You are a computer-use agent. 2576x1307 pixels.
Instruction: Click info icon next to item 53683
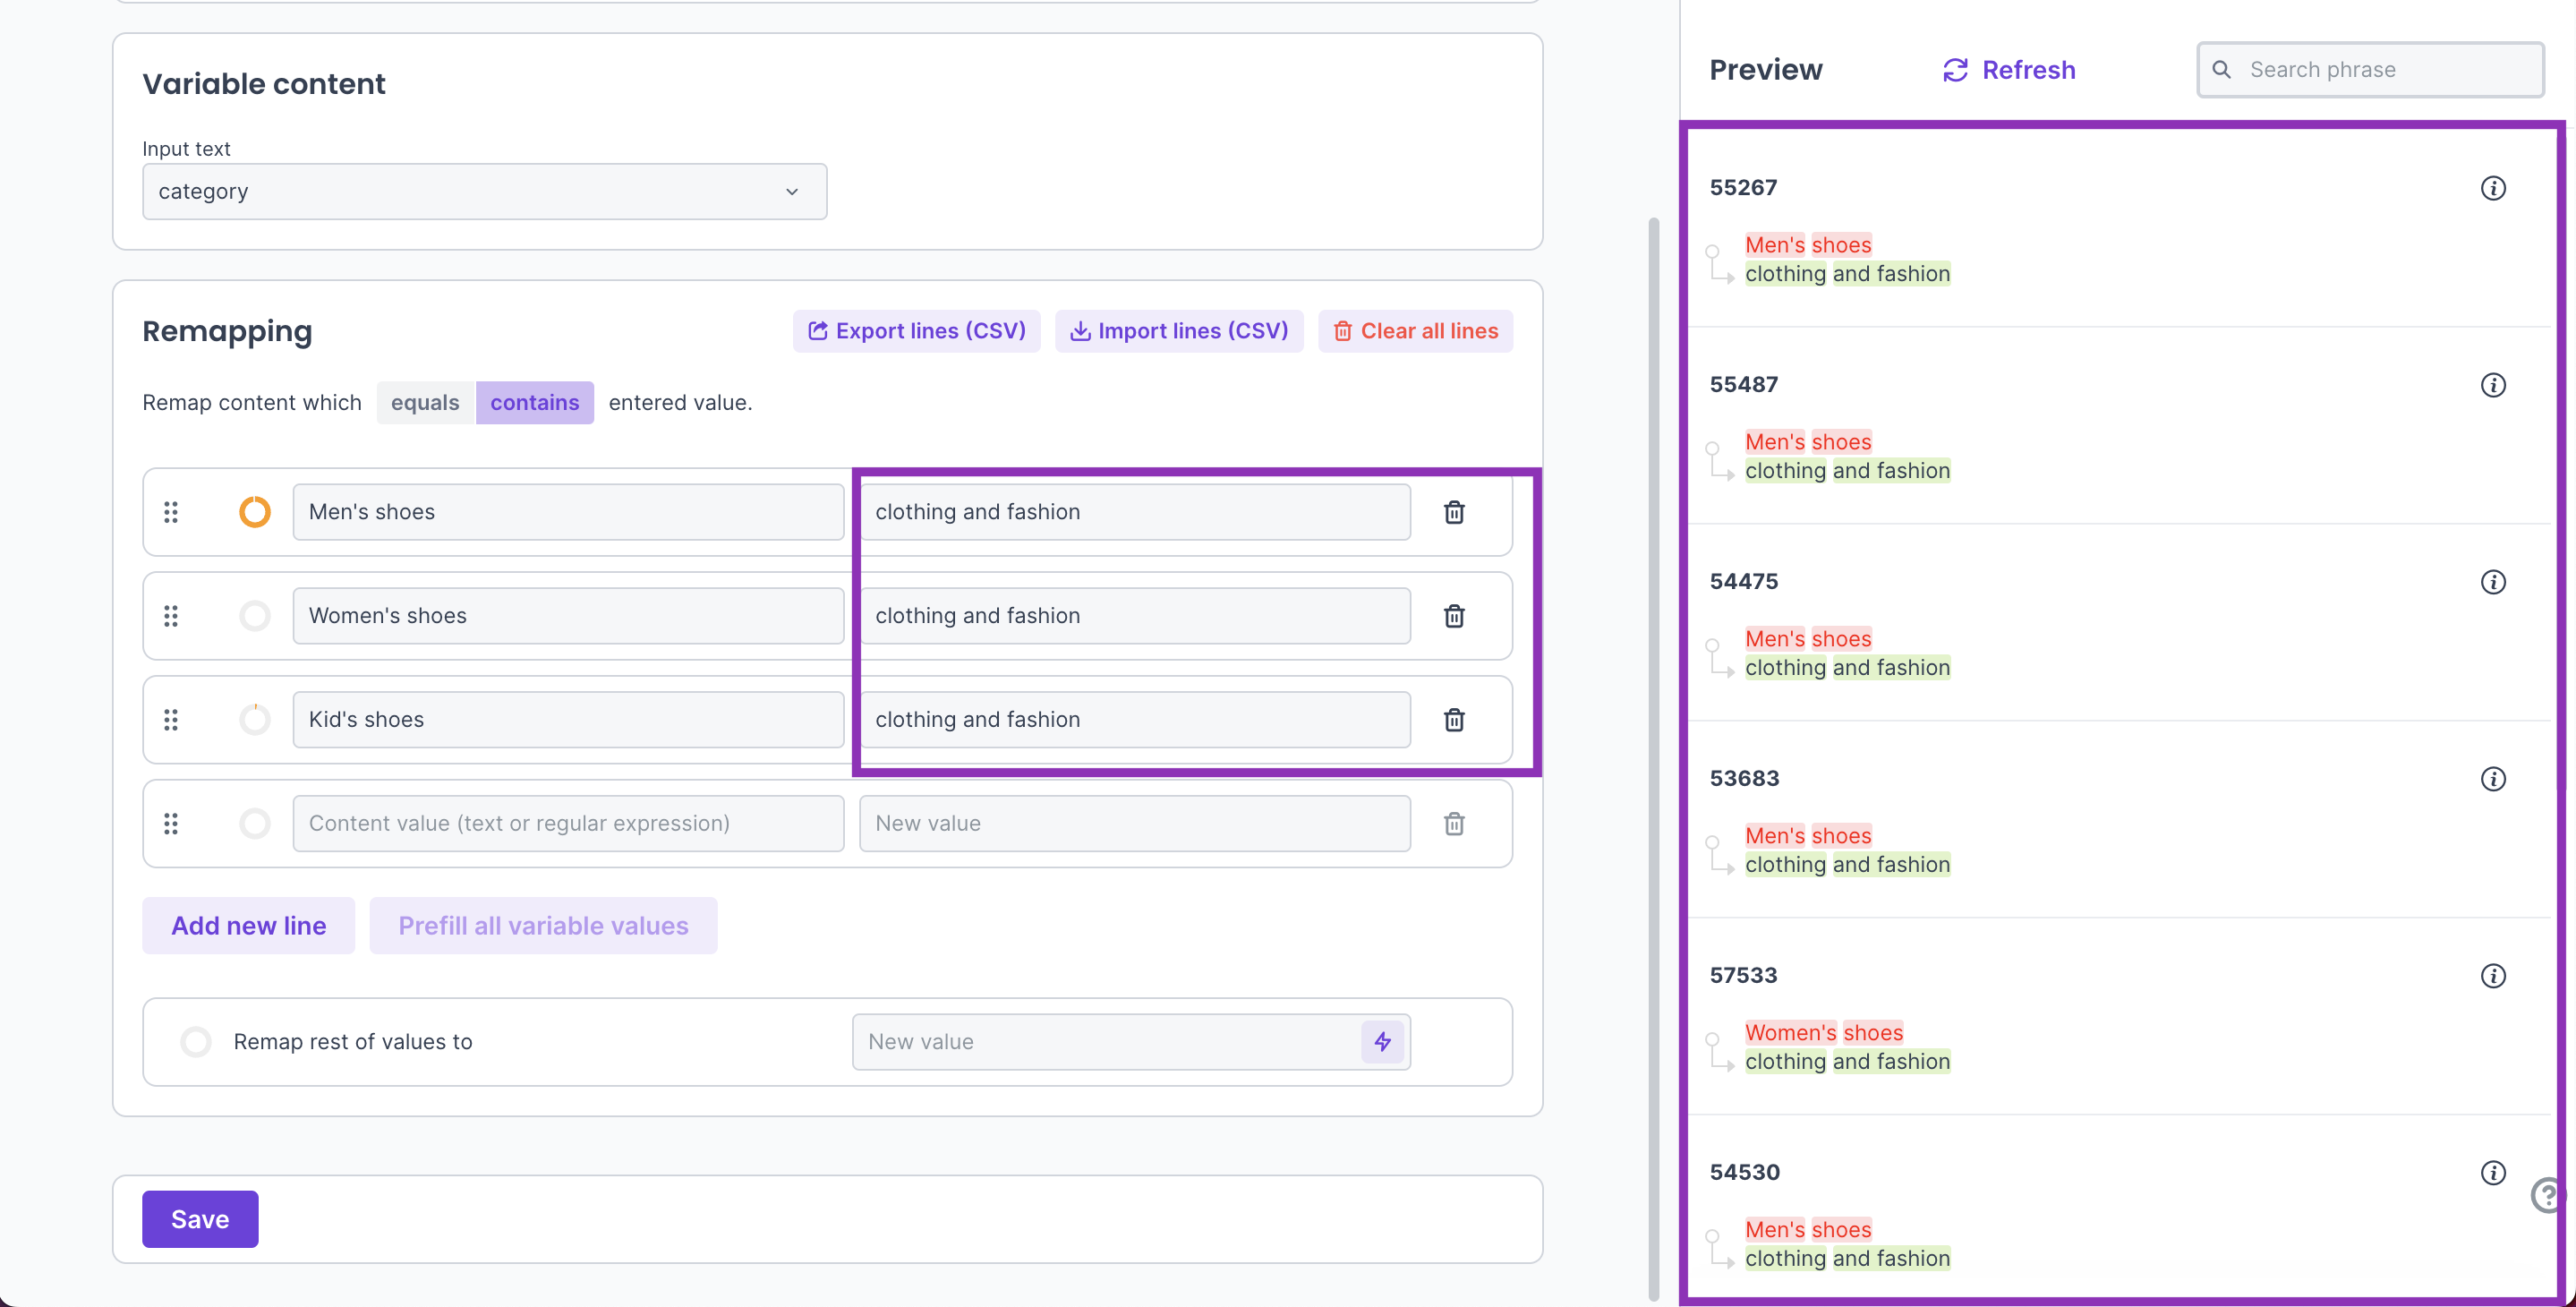click(x=2493, y=779)
